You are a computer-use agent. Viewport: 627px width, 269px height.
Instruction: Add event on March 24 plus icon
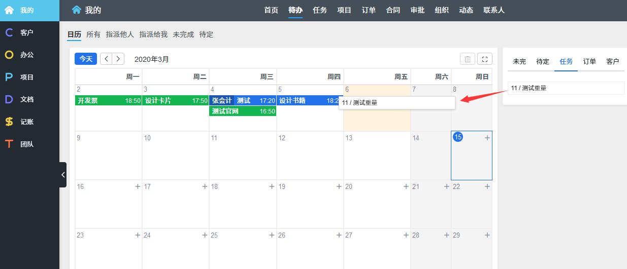coord(205,235)
